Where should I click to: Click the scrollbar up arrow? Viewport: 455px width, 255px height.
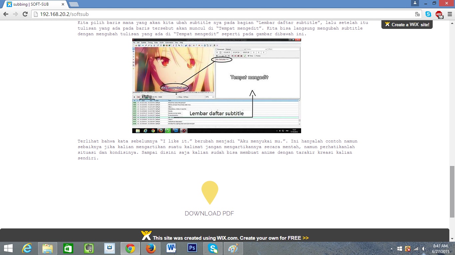pos(452,23)
